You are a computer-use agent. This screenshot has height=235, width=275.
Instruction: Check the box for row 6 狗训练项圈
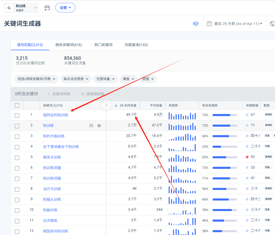tap(17, 168)
